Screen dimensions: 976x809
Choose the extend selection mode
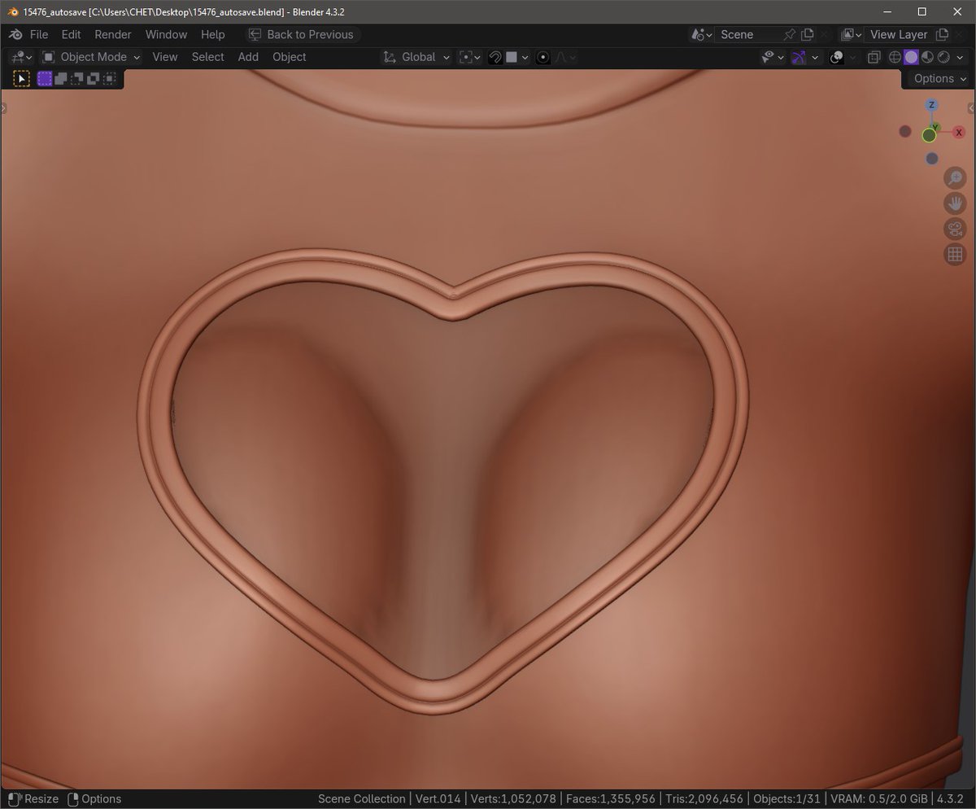(60, 79)
